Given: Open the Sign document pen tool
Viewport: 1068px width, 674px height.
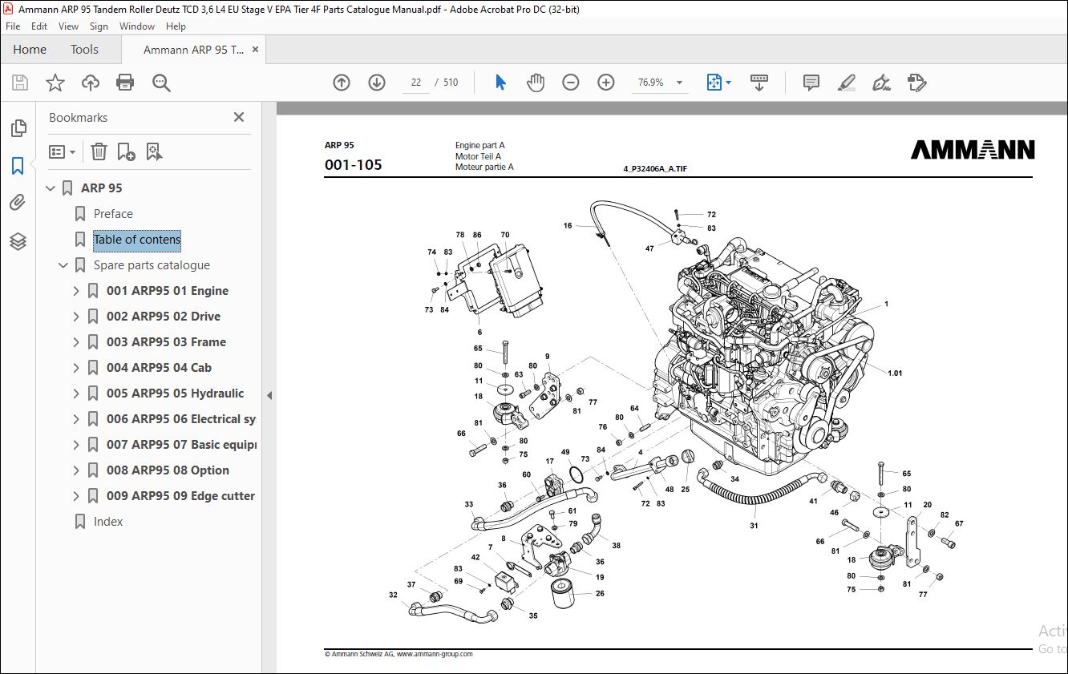Looking at the screenshot, I should pos(881,83).
